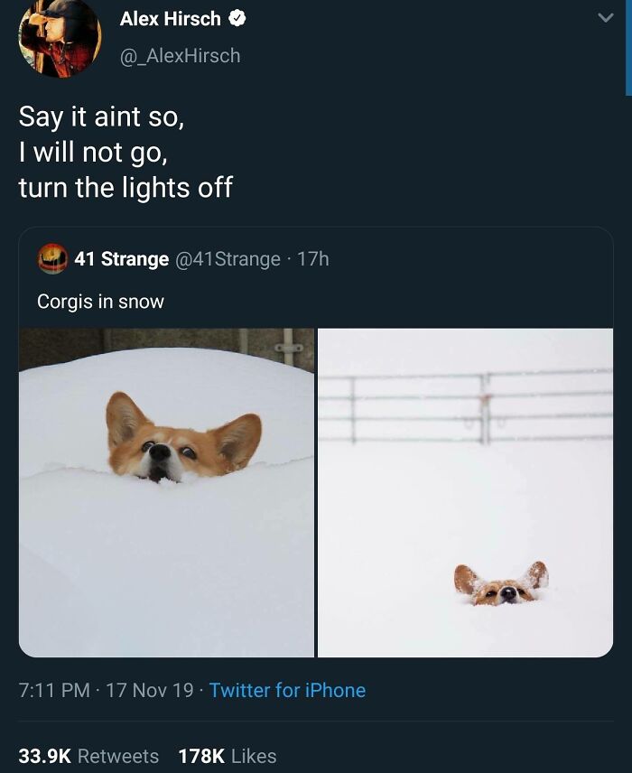Click the 41 Strange account name
This screenshot has height=773, width=632.
[x=121, y=259]
